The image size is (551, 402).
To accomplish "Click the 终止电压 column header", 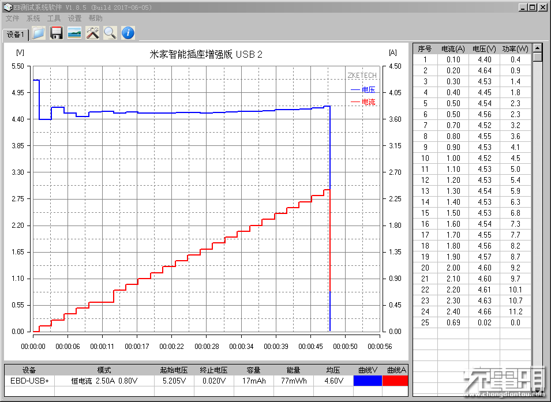I will tap(213, 370).
